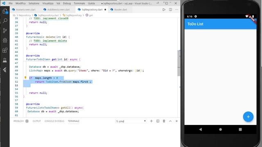Click 'return null;' on line 55
The height and width of the screenshot is (147, 262).
click(x=38, y=93)
